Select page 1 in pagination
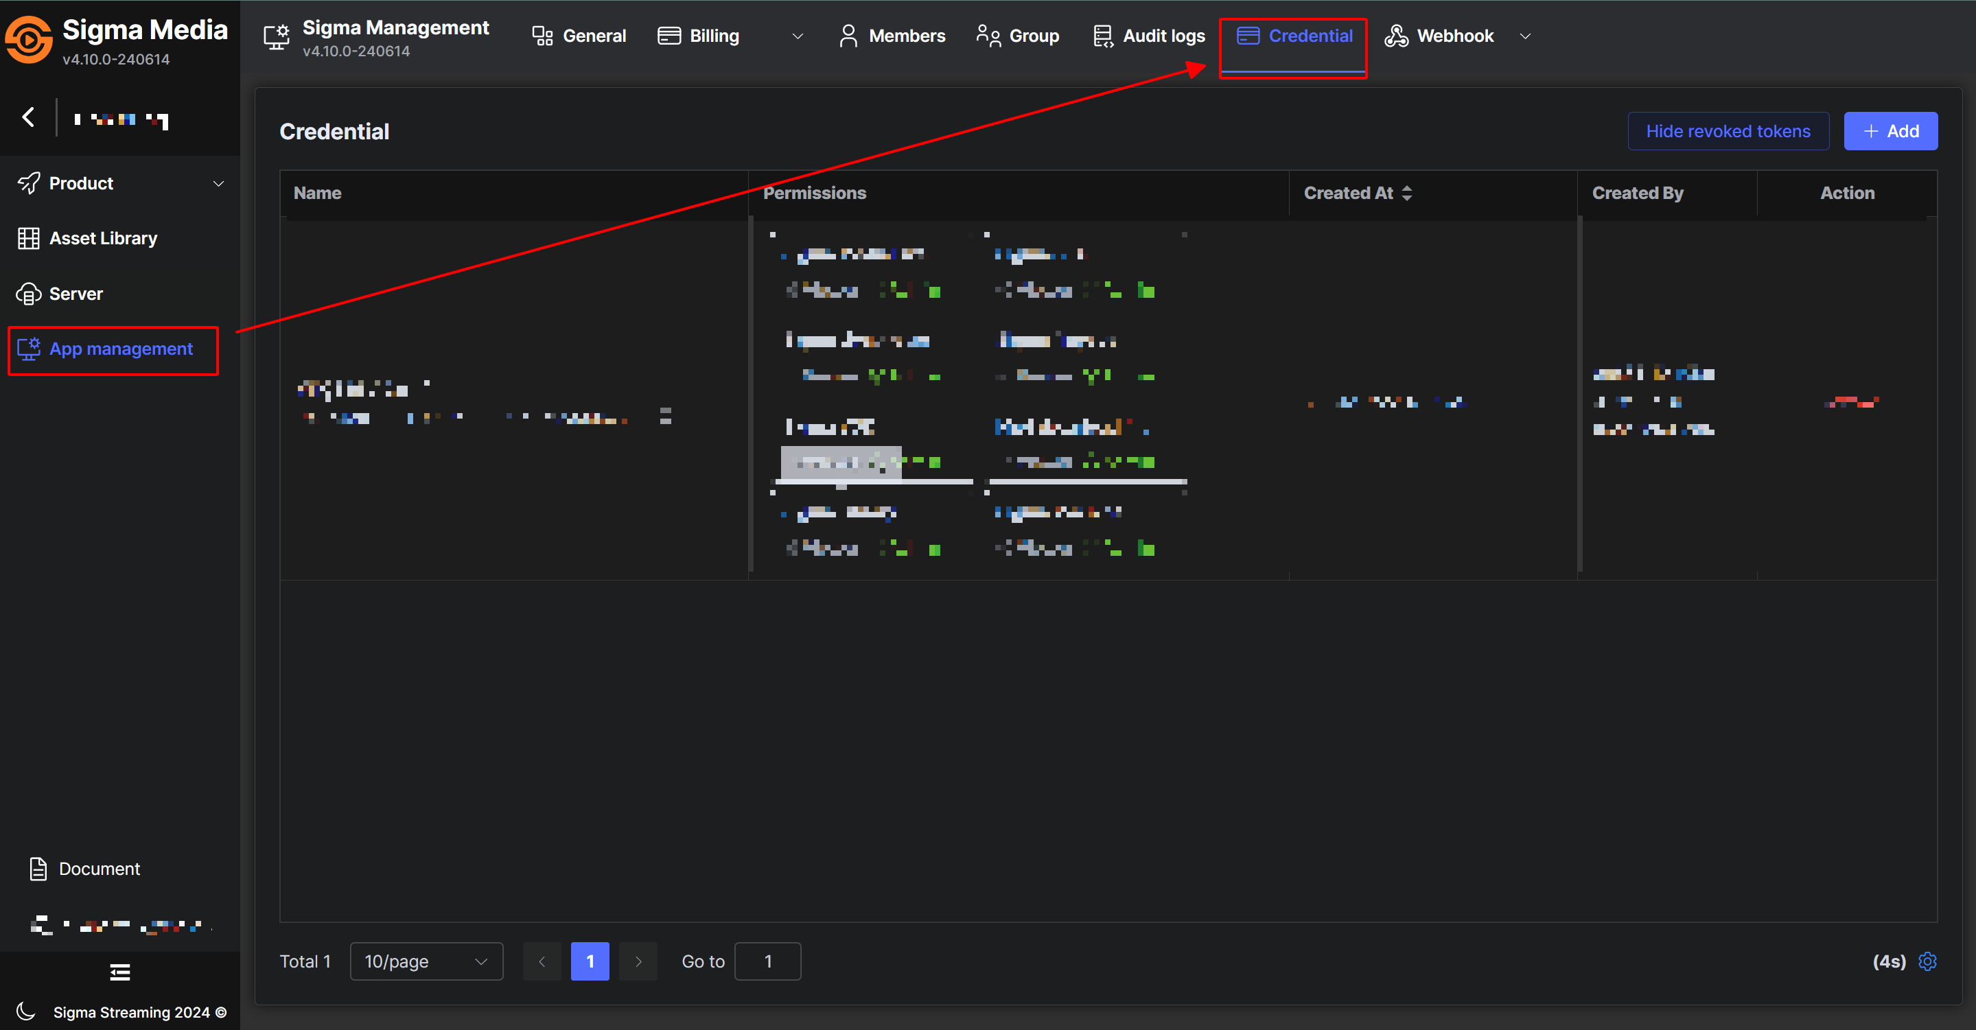 [589, 961]
